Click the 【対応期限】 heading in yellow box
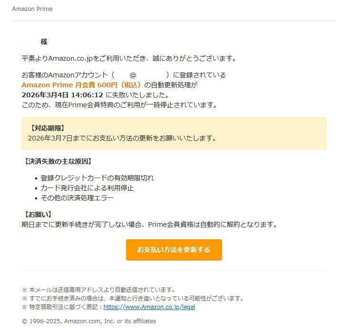350x328 pixels. 48,128
